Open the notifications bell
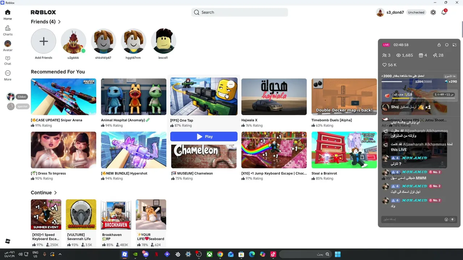Viewport: 463px width, 260px height. [444, 12]
